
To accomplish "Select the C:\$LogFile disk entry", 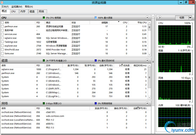I will click(74, 96).
